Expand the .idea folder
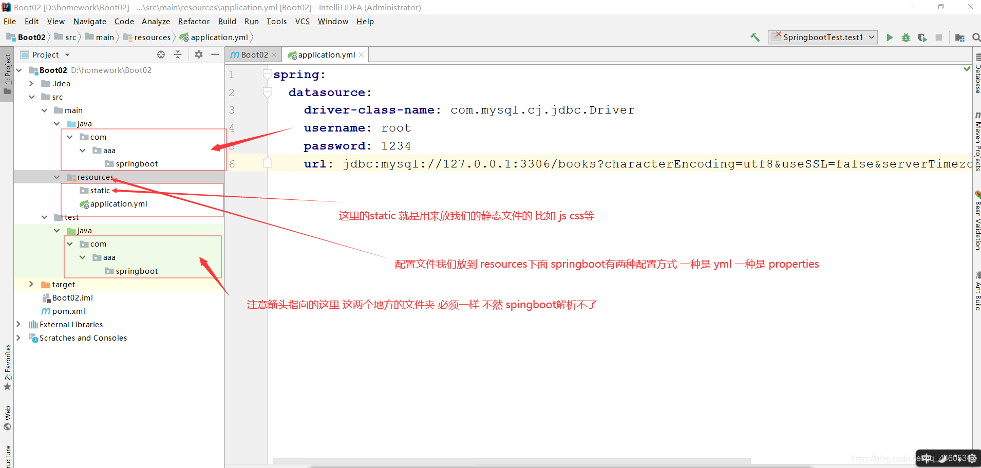 (31, 83)
